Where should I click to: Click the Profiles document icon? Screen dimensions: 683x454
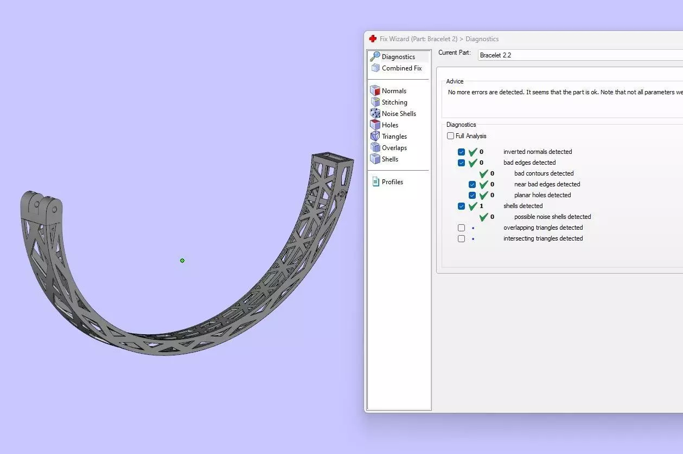pos(375,181)
